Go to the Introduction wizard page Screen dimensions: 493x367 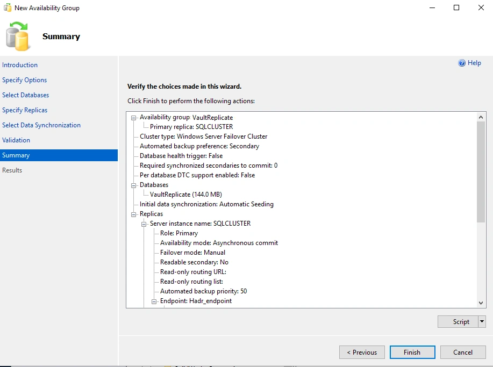(20, 65)
